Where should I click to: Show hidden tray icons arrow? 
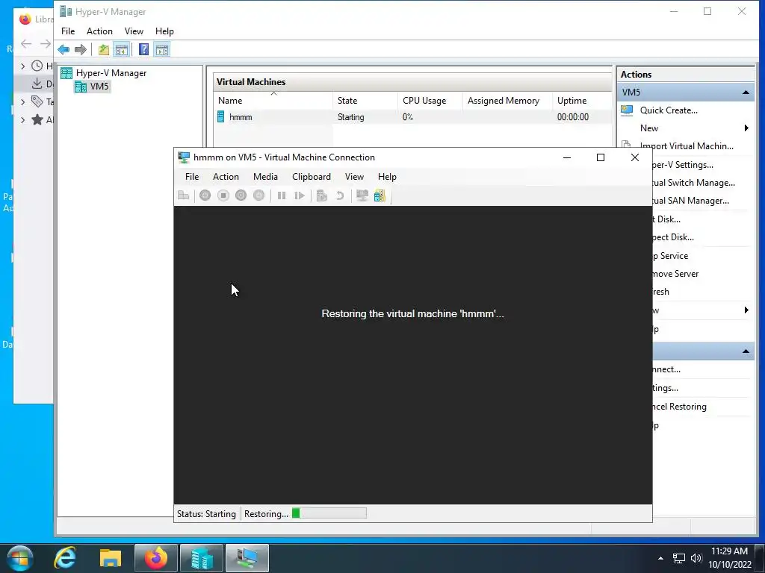tap(660, 558)
